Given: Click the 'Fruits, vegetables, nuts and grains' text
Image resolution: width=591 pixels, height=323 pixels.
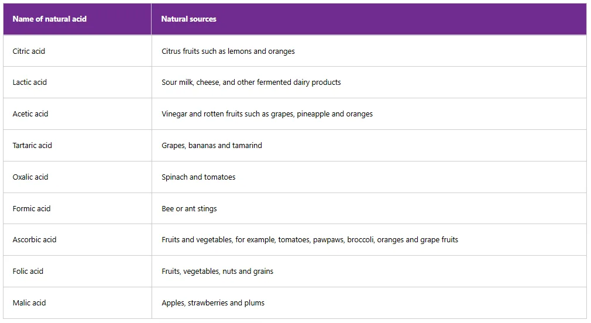Looking at the screenshot, I should point(217,272).
